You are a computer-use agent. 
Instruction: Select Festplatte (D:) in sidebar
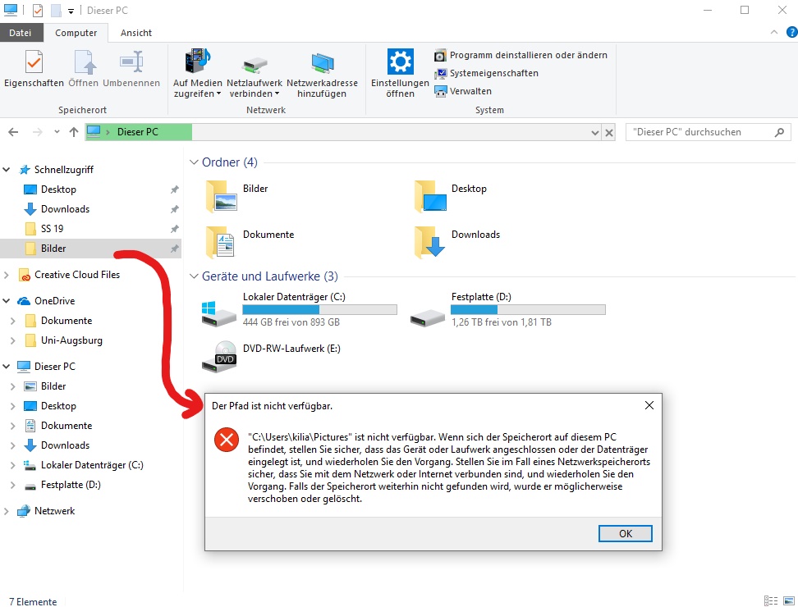click(71, 485)
